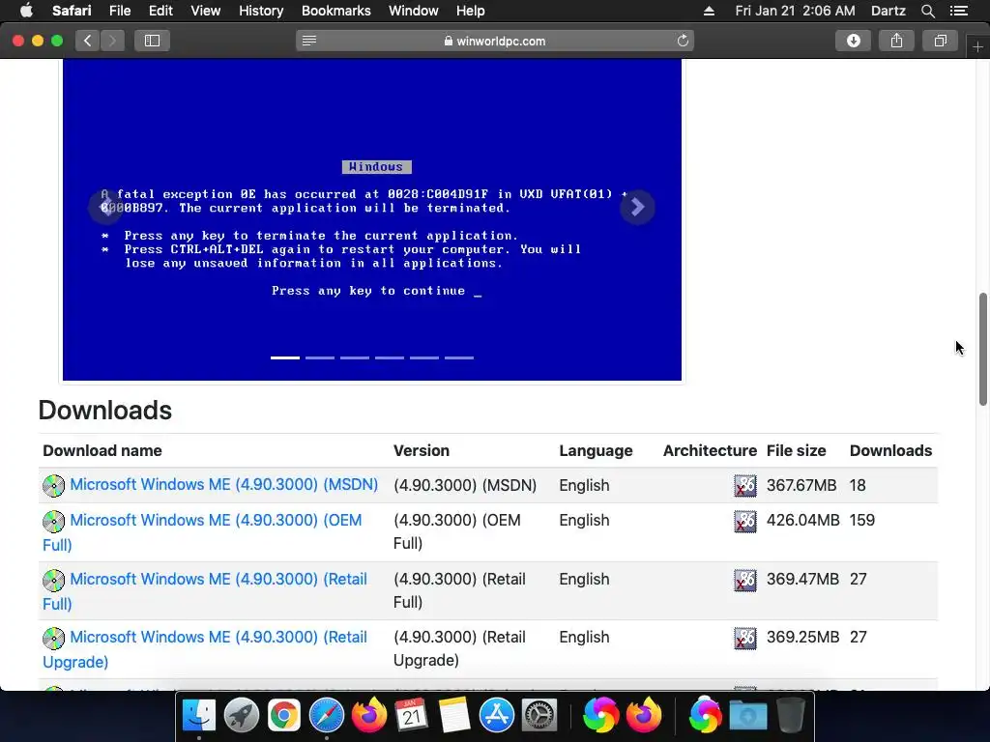Open a new tab with plus button
Viewport: 990px width, 742px height.
coord(977,47)
